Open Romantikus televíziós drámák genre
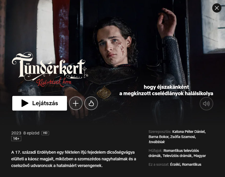225x177 pixels. (x=174, y=153)
